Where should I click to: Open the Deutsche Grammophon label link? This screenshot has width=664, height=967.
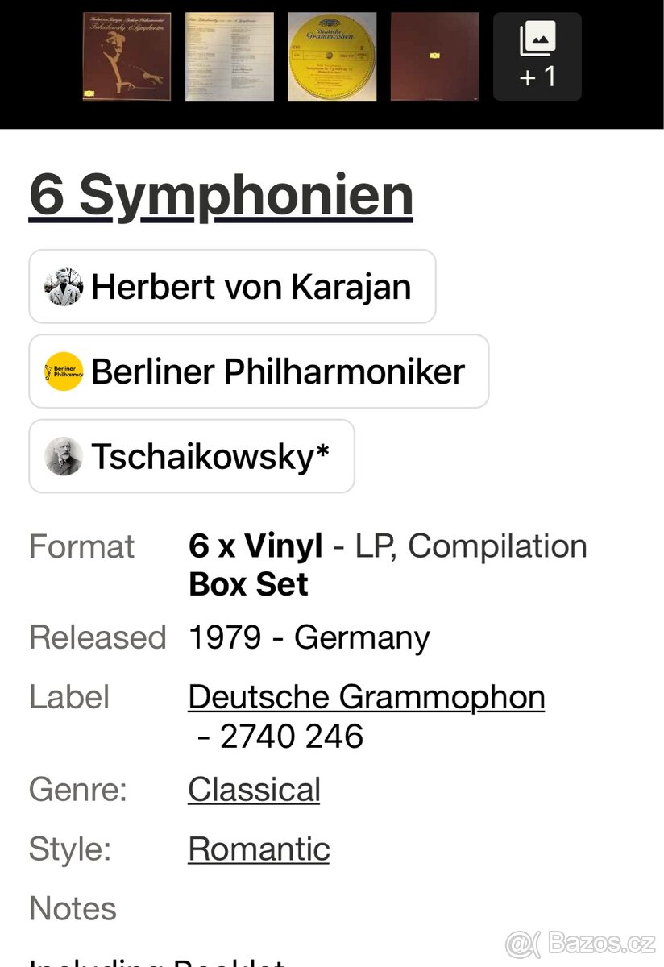tap(366, 696)
